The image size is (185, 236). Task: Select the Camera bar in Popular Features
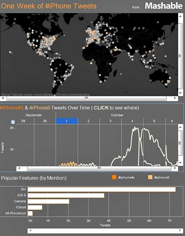[x=48, y=201]
